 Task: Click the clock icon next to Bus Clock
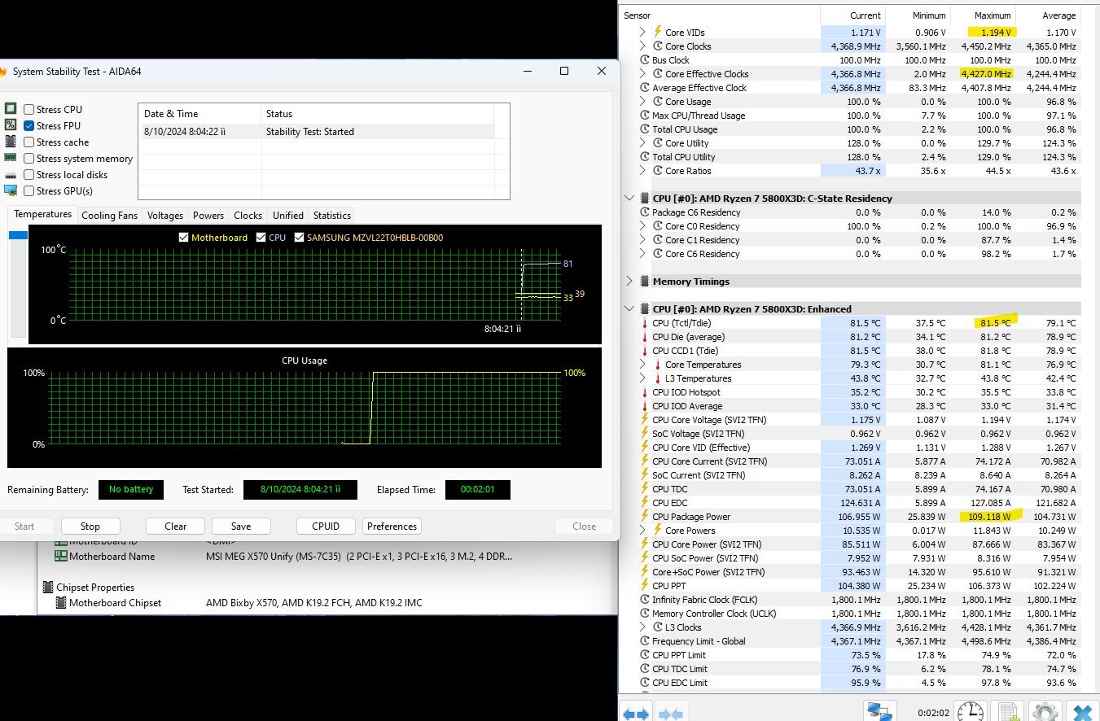(644, 60)
